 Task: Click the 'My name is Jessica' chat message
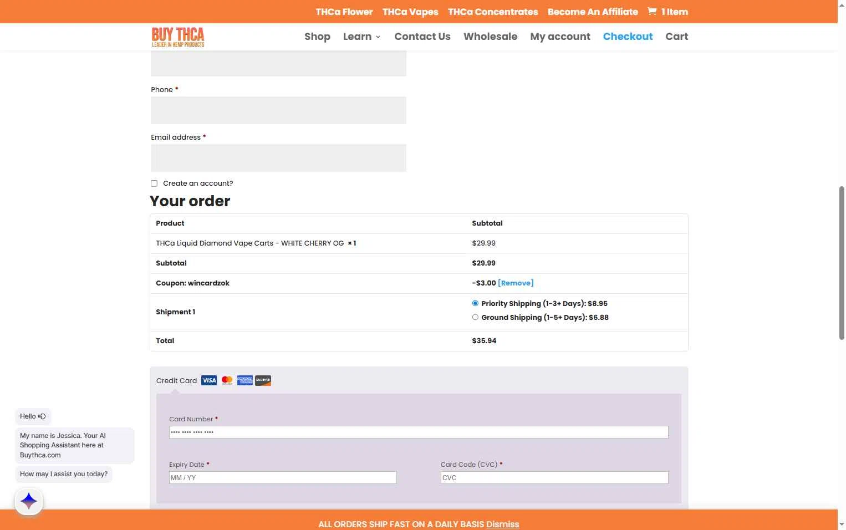(x=75, y=445)
